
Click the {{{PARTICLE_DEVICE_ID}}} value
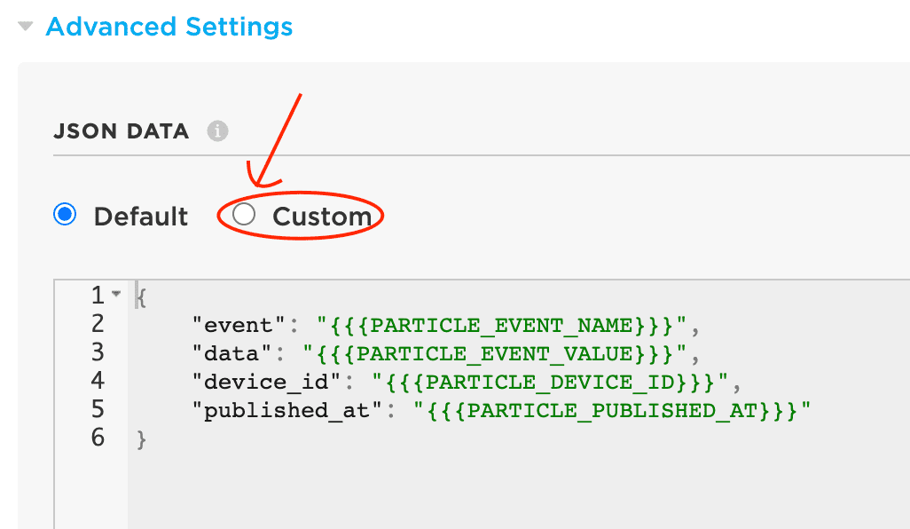point(551,382)
